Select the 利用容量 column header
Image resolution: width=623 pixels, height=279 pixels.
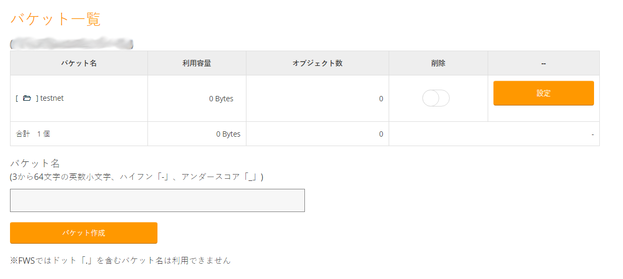196,63
